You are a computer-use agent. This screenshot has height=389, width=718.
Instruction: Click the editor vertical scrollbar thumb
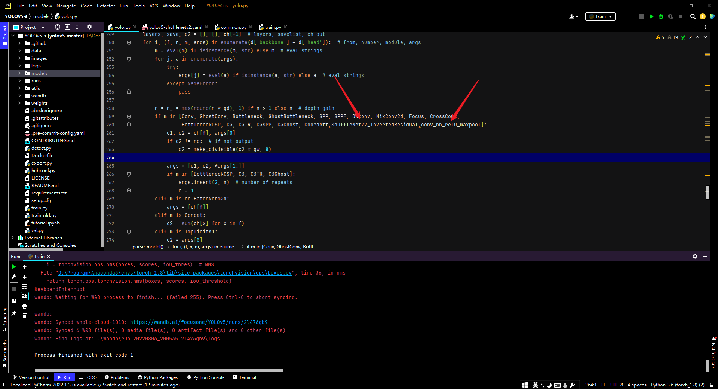click(708, 192)
